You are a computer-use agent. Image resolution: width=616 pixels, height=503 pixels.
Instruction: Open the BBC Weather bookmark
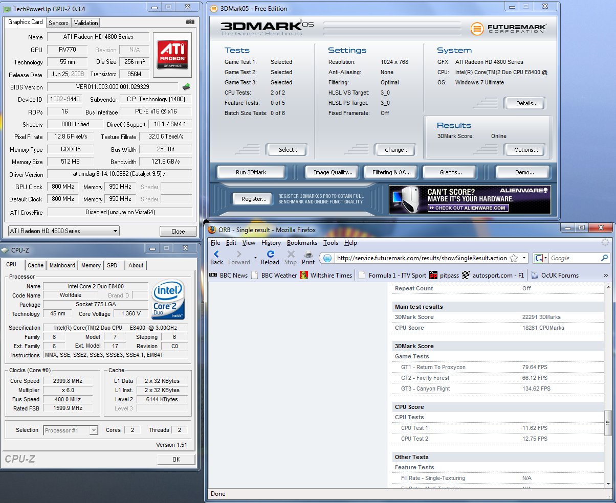(x=274, y=275)
